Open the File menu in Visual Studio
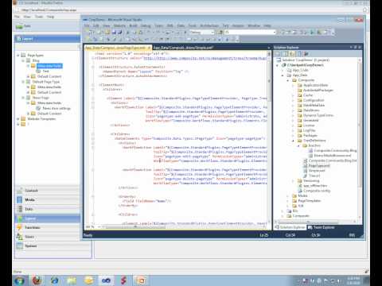This screenshot has height=286, width=382. coord(87,26)
